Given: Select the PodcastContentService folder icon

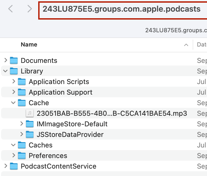Looking at the screenshot, I should click(14, 166).
